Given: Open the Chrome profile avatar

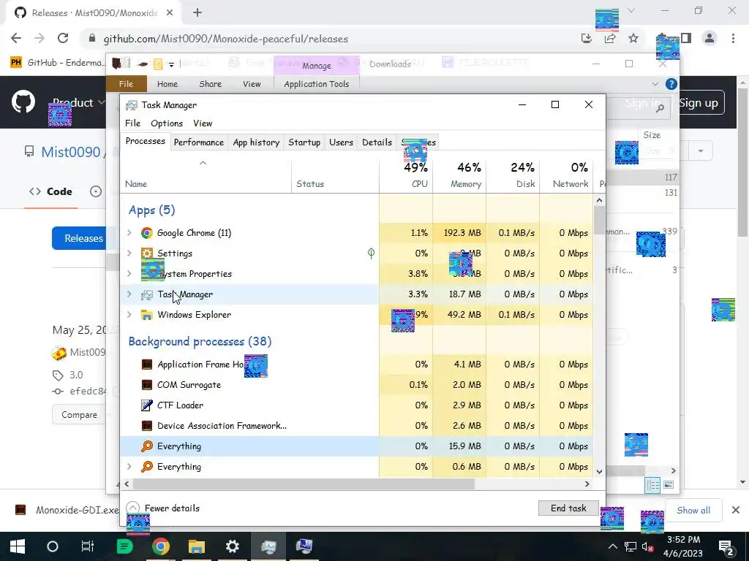Looking at the screenshot, I should 710,38.
